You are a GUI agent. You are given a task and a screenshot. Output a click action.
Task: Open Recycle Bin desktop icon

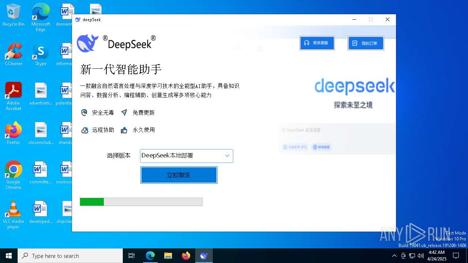(x=14, y=15)
